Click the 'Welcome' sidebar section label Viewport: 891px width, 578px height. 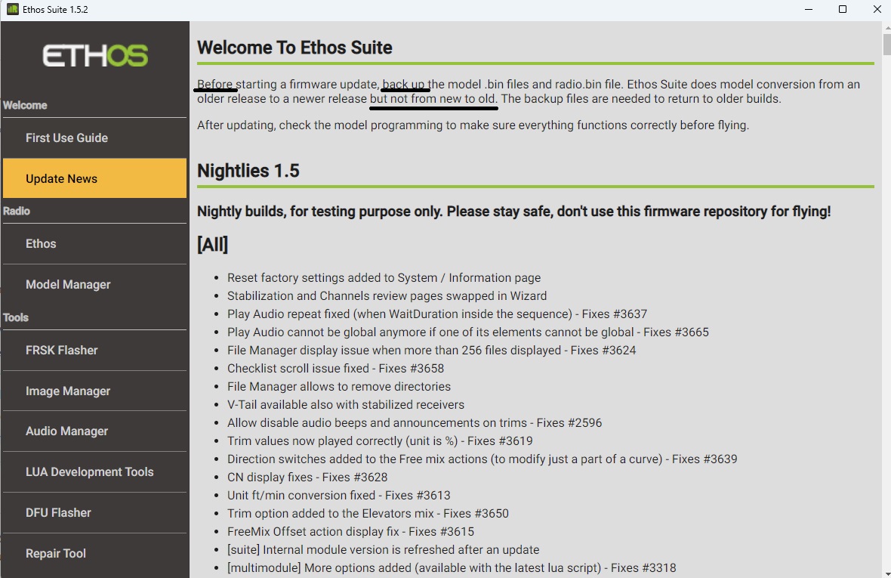(x=25, y=106)
